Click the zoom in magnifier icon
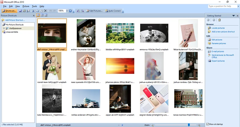The image size is (240, 127). tap(199, 125)
